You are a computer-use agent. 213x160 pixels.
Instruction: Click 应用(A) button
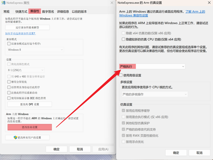click(103, 149)
